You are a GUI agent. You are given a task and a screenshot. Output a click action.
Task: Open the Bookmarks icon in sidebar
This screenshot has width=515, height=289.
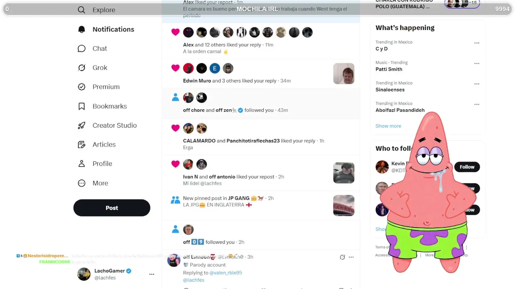tap(82, 106)
